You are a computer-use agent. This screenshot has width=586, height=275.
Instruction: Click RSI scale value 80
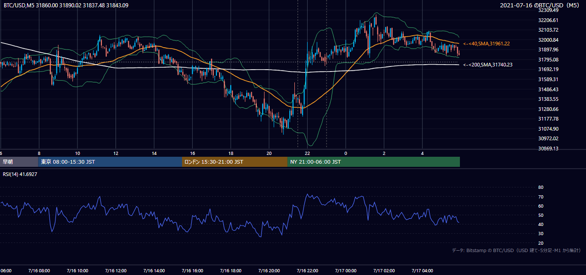pos(541,187)
